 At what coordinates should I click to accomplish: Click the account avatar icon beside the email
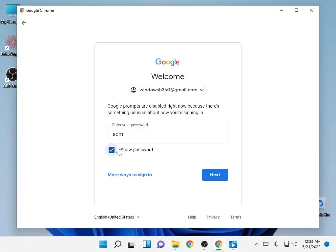(x=134, y=90)
